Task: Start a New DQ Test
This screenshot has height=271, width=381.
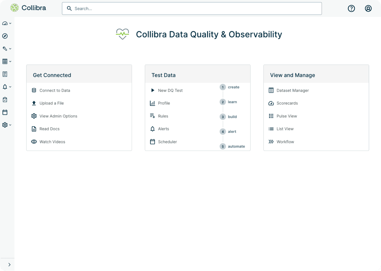Action: point(170,90)
